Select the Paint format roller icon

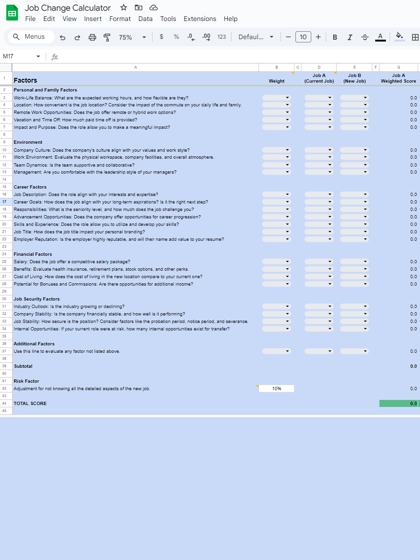tap(107, 37)
